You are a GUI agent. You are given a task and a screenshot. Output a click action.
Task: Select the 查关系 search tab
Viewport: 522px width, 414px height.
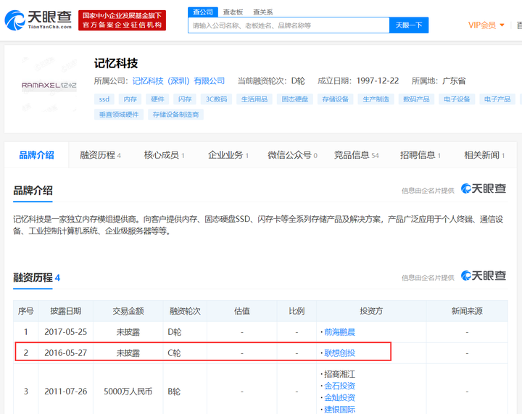click(262, 12)
